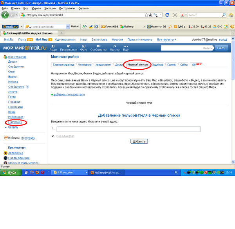Switch to Главная страница settings tab
The height and width of the screenshot is (229, 235).
click(63, 65)
